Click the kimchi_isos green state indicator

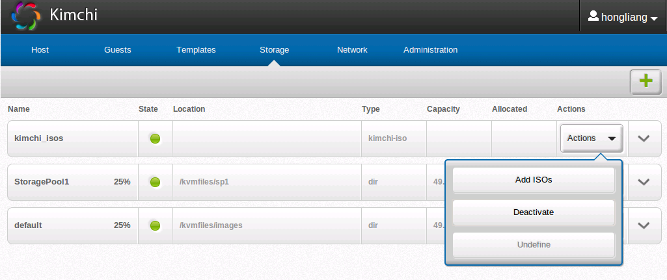155,138
